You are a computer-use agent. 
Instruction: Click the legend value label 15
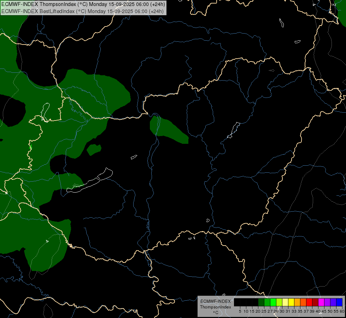[x=252, y=311]
